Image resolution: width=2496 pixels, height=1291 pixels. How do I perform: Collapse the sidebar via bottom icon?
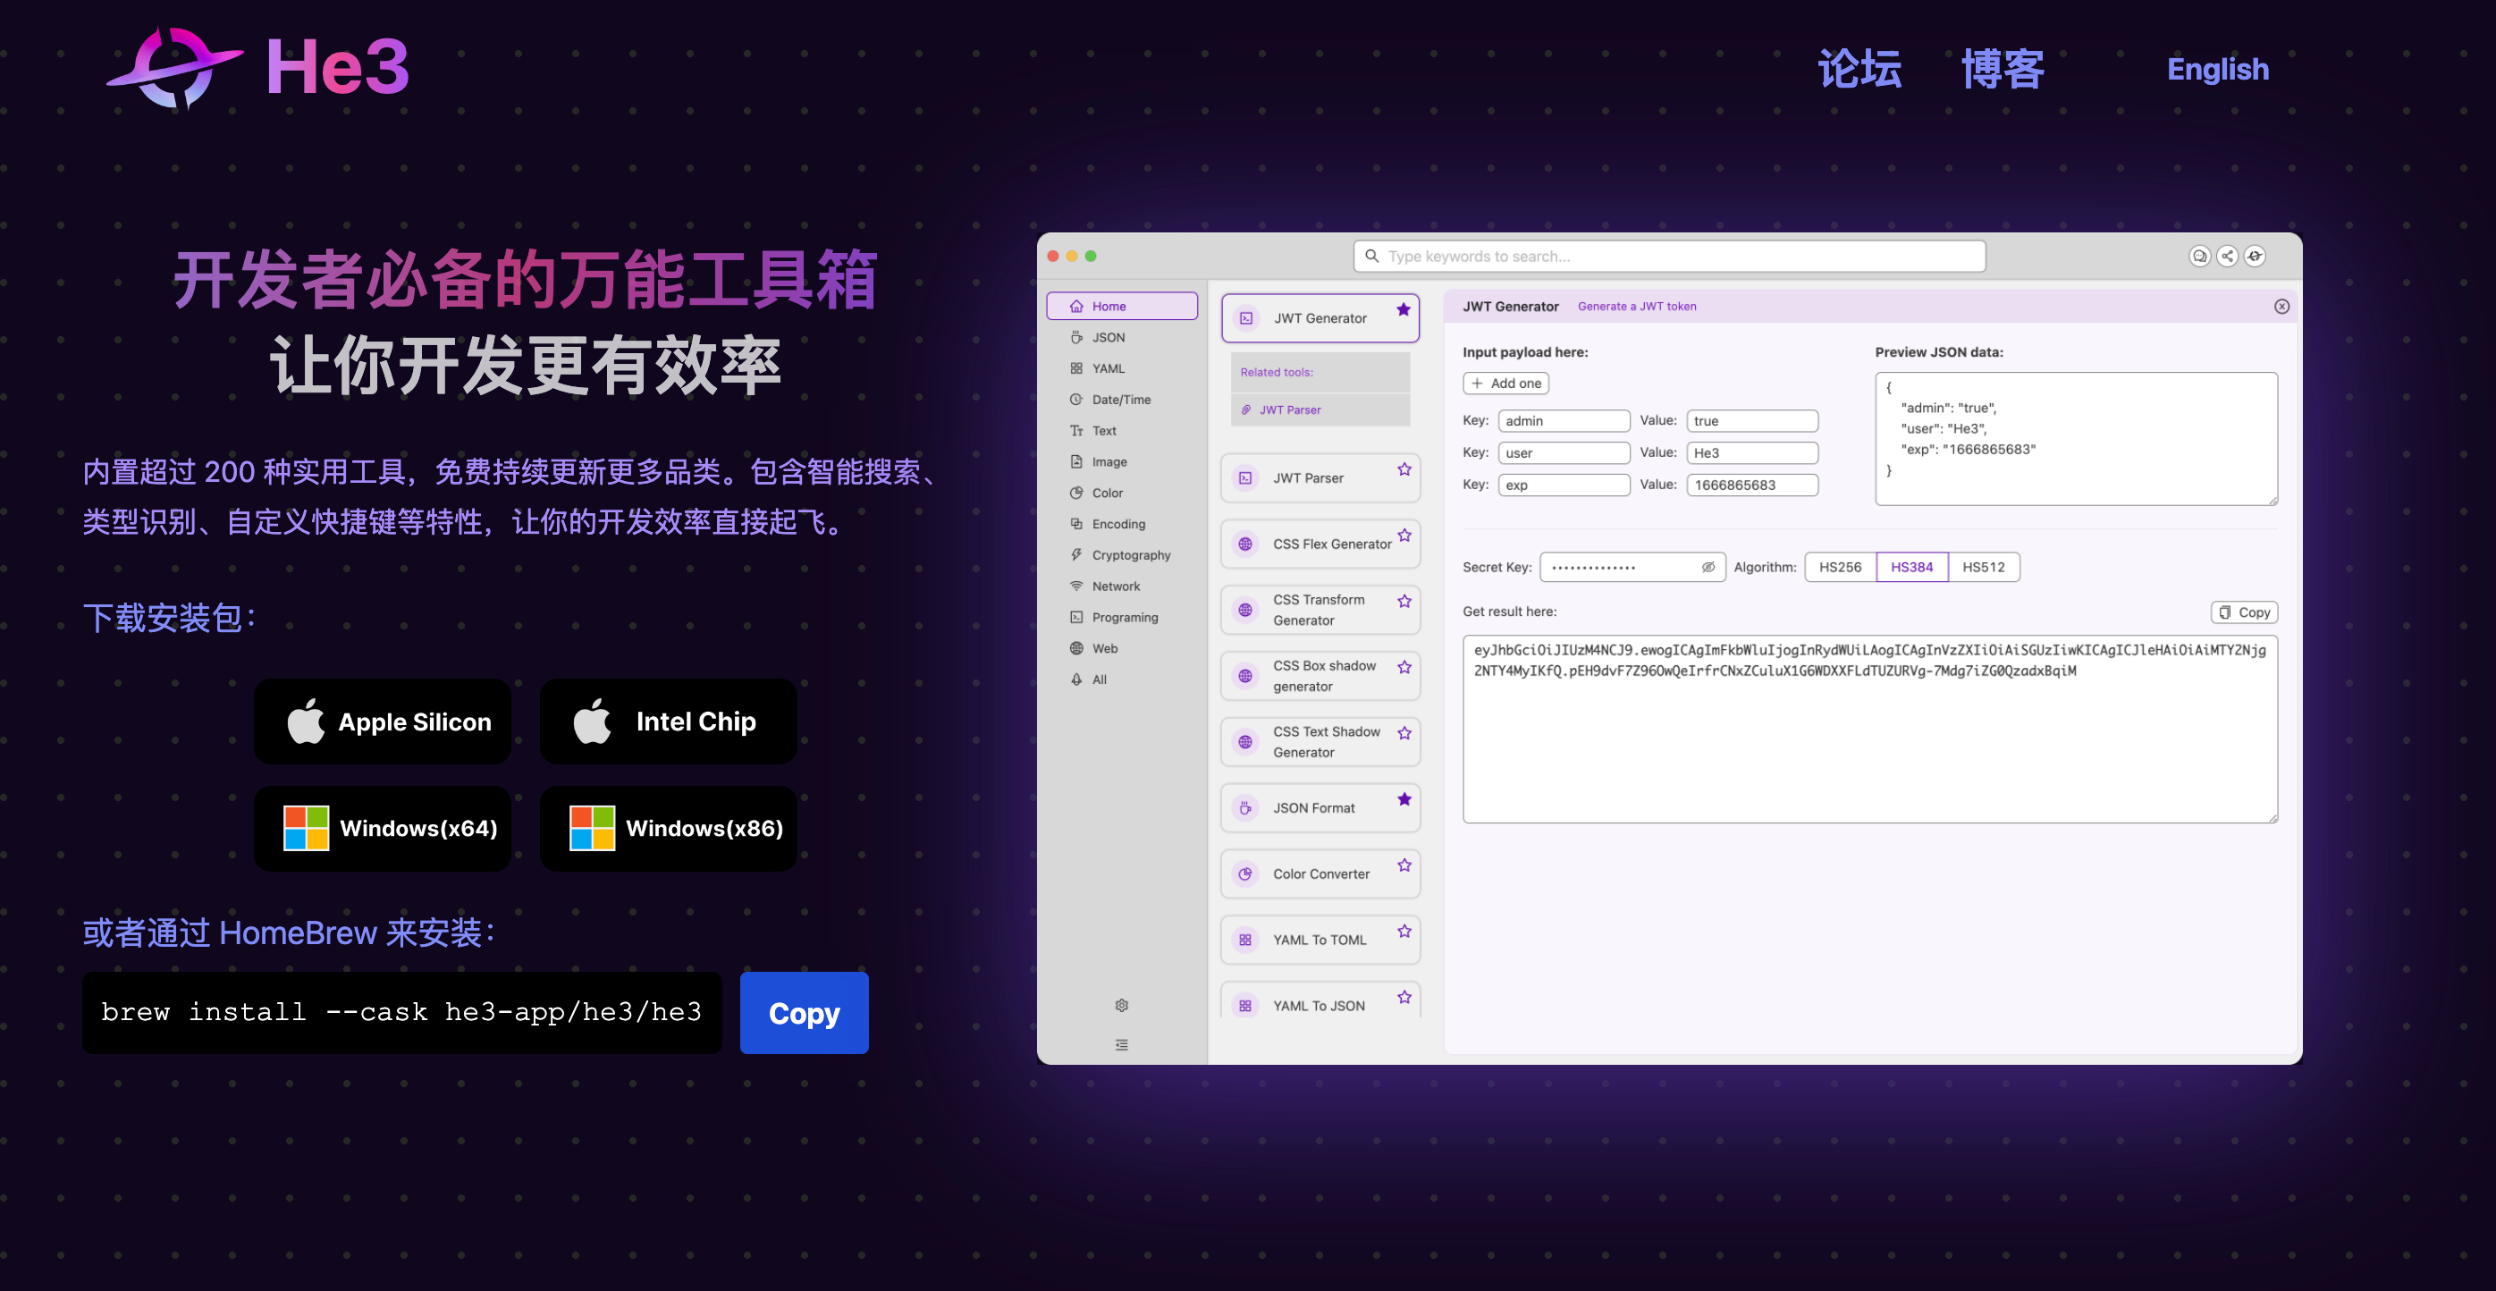1121,1045
